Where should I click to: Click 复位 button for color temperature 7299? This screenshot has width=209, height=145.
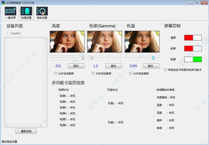pyautogui.click(x=151, y=66)
